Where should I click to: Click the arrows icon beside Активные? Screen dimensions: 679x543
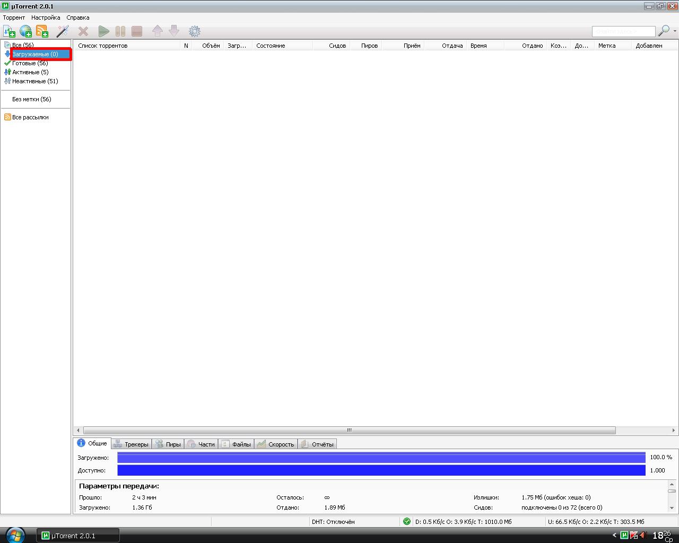point(7,72)
